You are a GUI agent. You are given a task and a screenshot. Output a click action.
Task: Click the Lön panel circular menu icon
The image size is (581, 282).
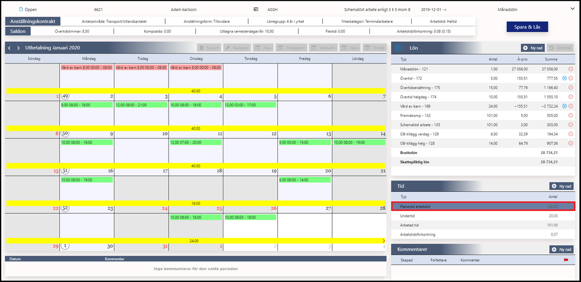(x=398, y=48)
